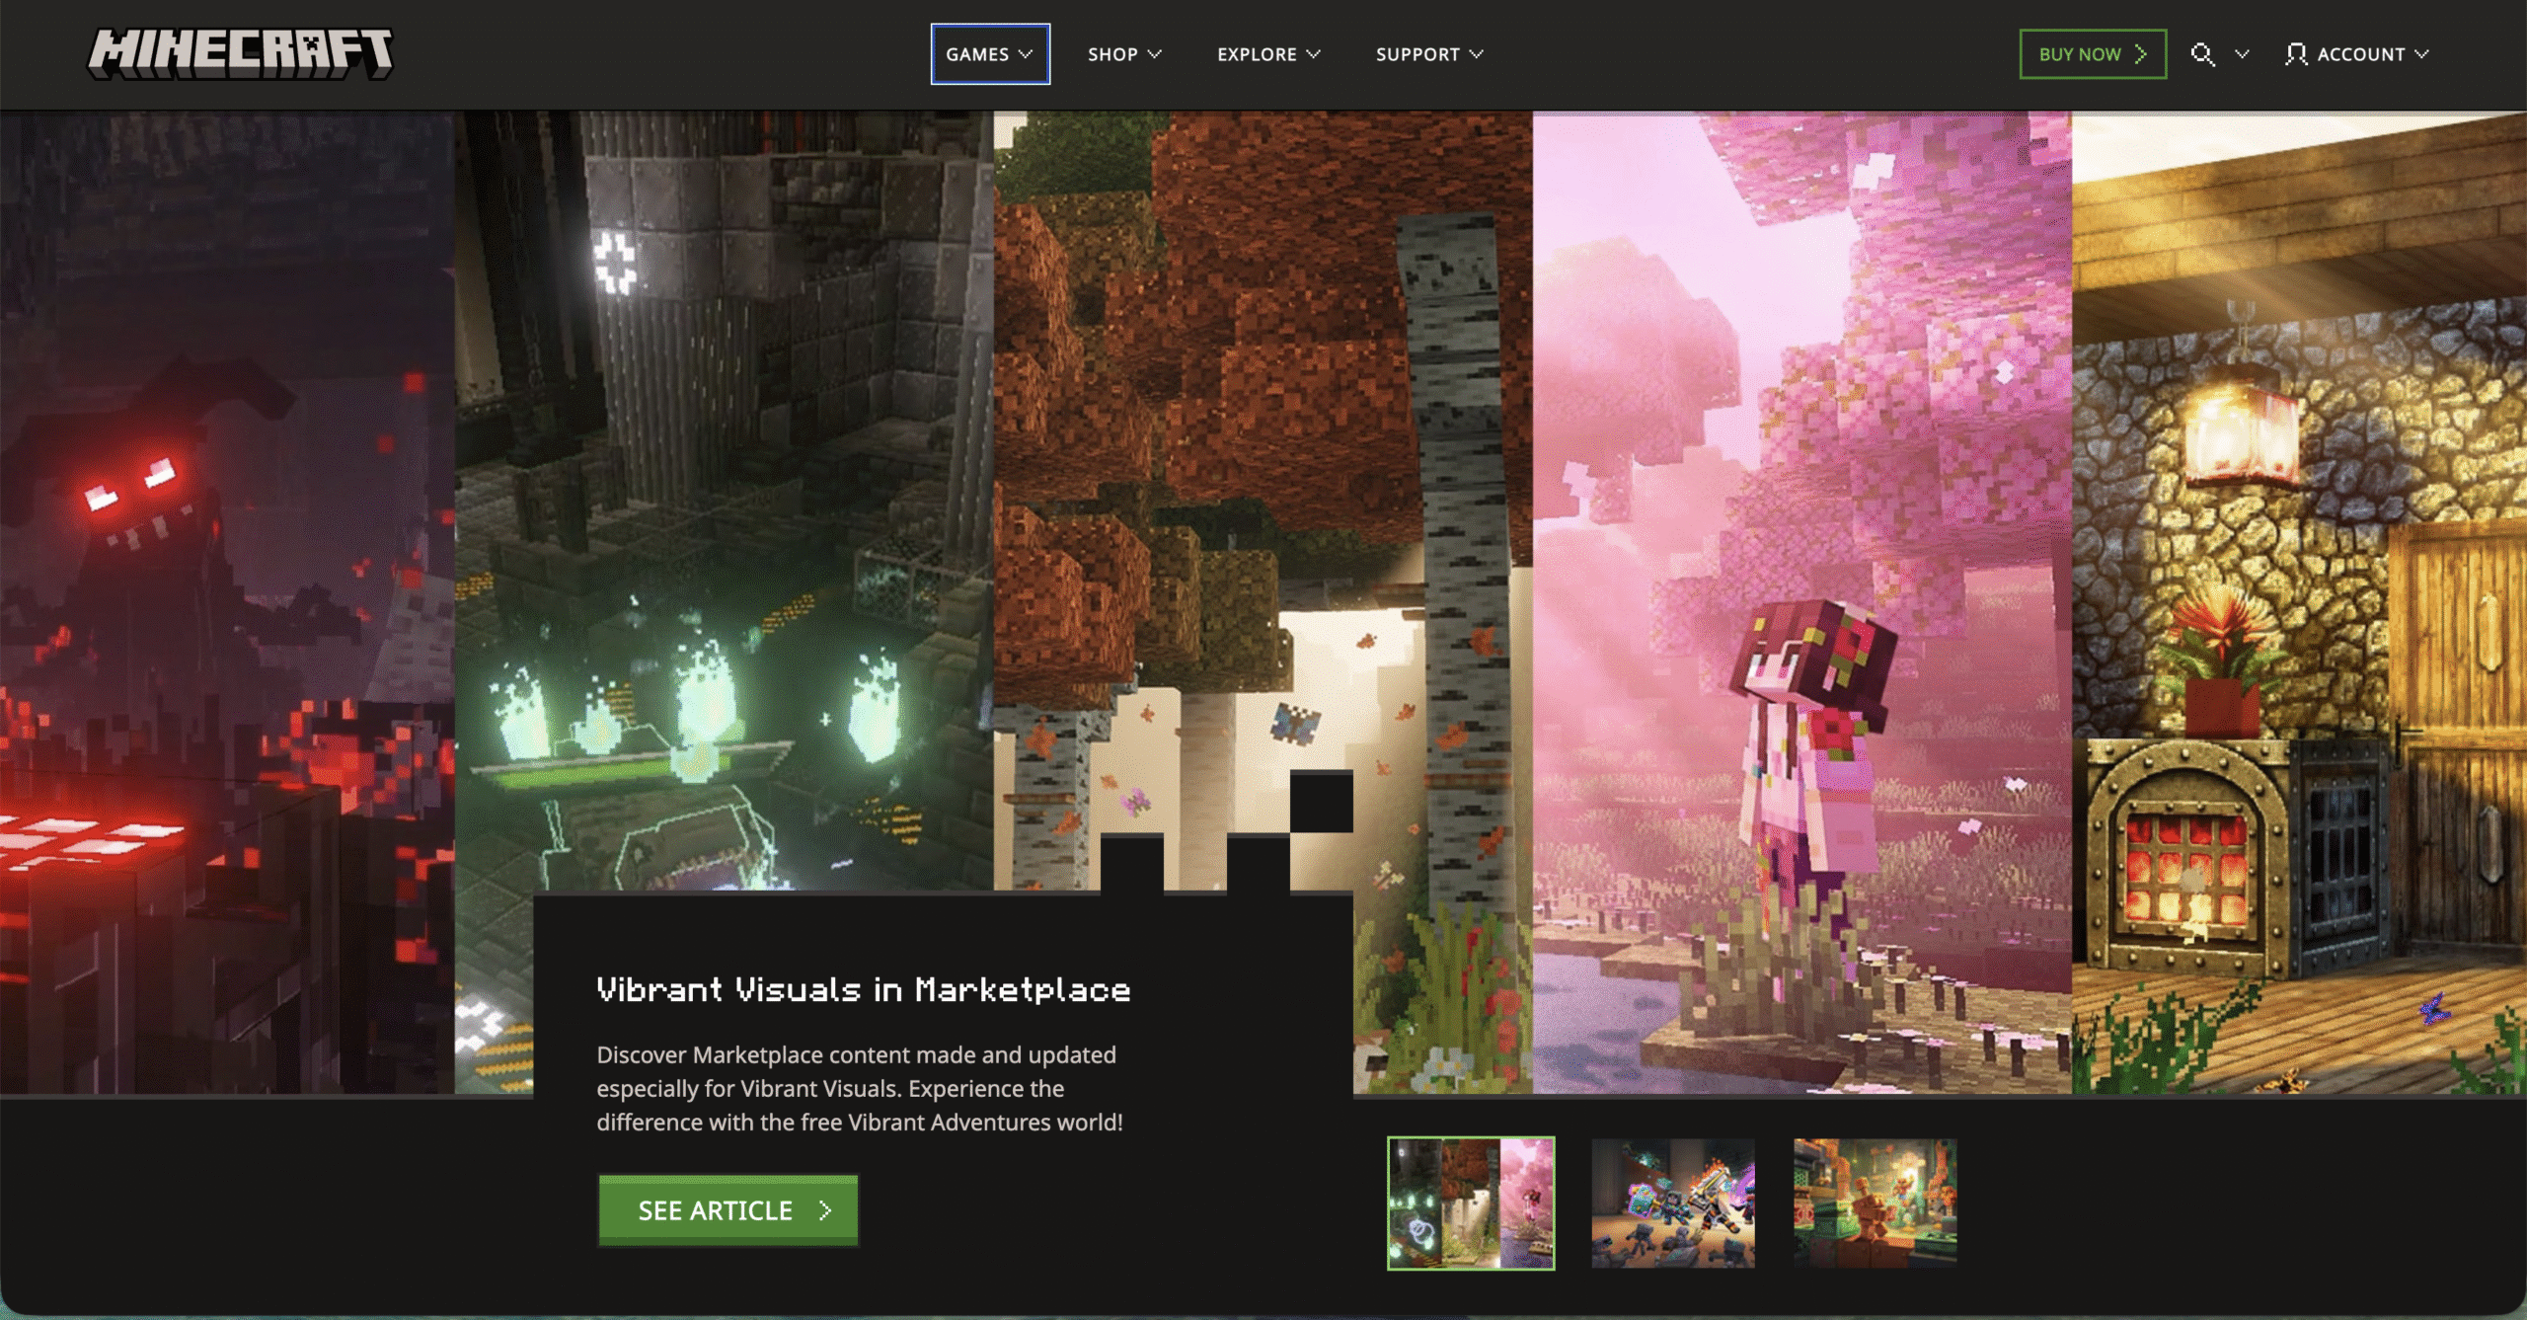
Task: Click the Vibrant Visuals in Marketplace heading
Action: click(864, 990)
